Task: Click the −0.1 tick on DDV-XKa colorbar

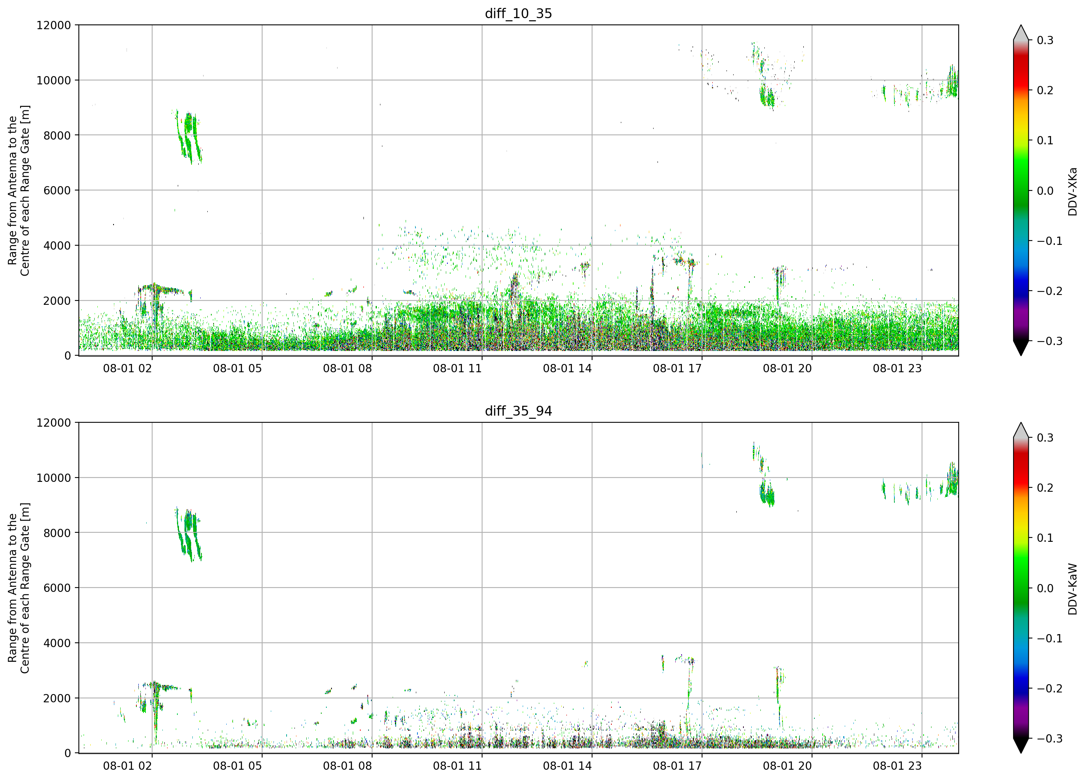Action: click(x=1049, y=241)
